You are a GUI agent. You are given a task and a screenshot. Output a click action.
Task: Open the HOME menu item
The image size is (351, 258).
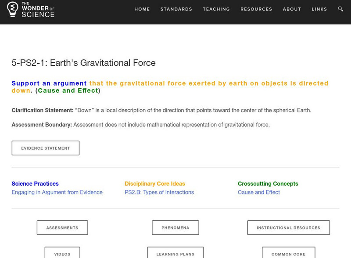142,9
